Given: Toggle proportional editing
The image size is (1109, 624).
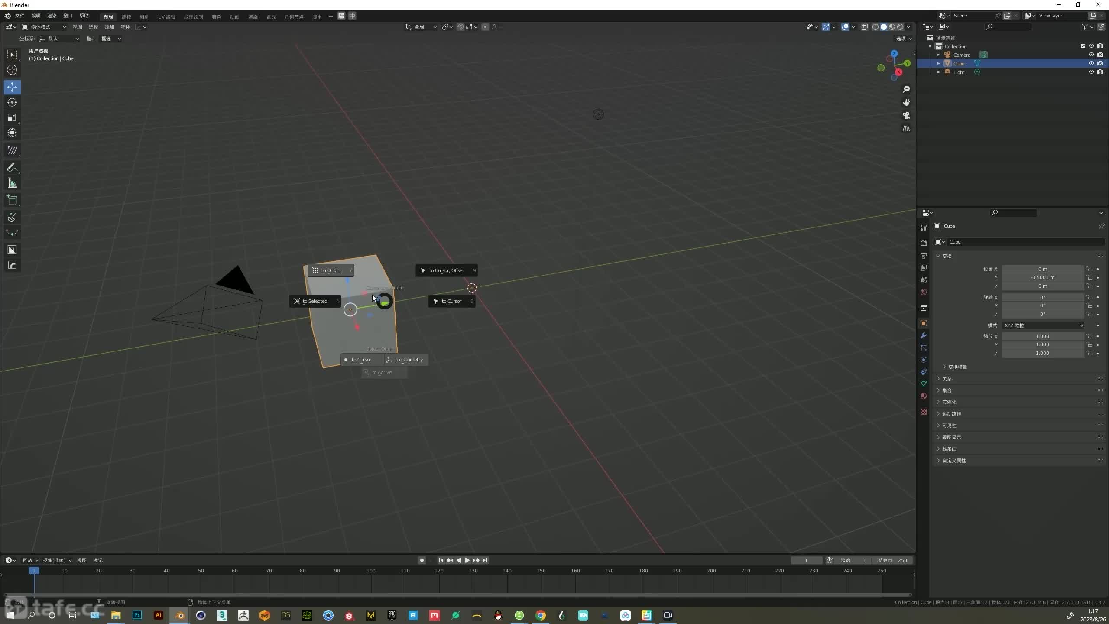Looking at the screenshot, I should click(485, 27).
